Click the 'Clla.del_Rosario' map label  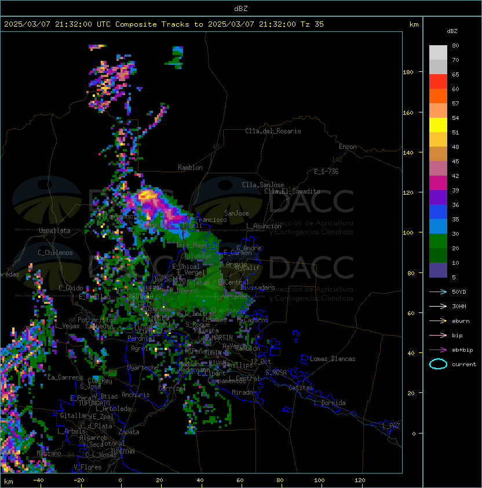pyautogui.click(x=273, y=131)
